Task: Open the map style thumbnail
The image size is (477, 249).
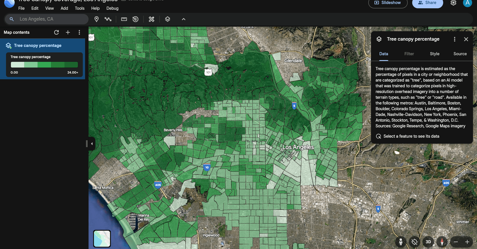Action: point(102,239)
